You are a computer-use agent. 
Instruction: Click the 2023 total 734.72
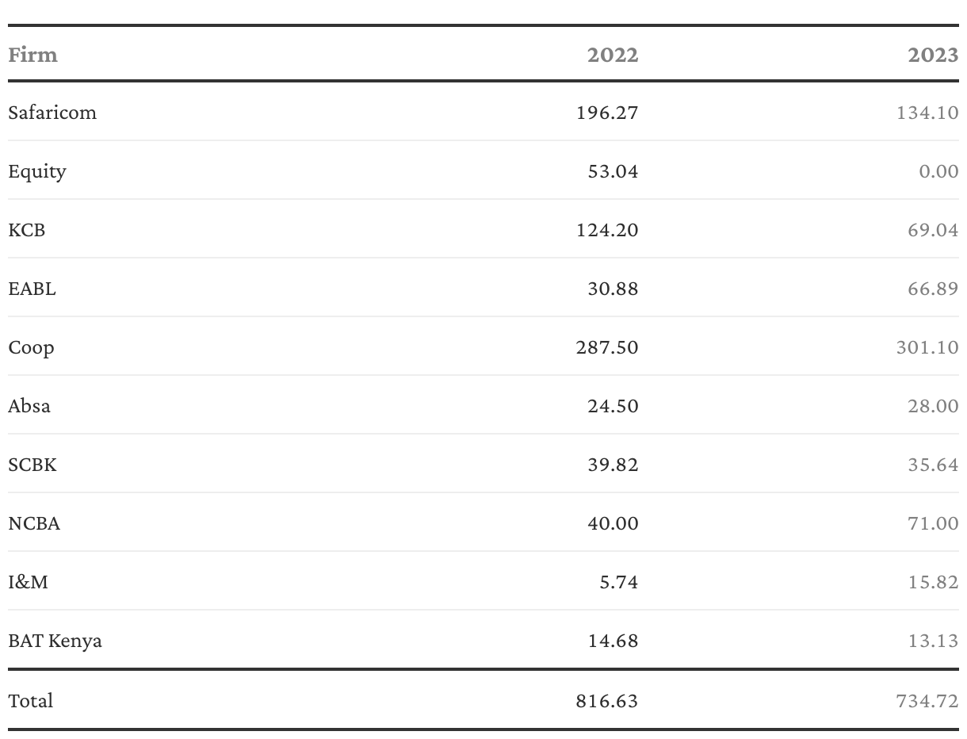927,700
